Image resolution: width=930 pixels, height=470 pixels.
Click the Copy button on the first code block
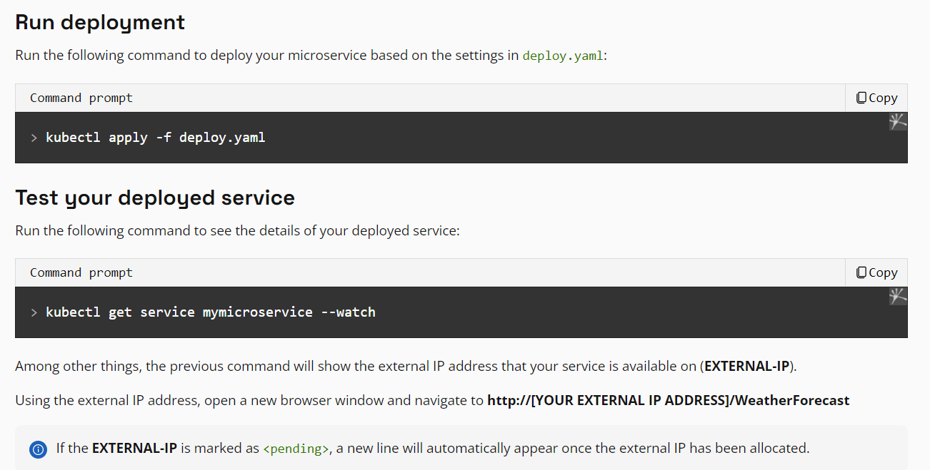(x=876, y=97)
